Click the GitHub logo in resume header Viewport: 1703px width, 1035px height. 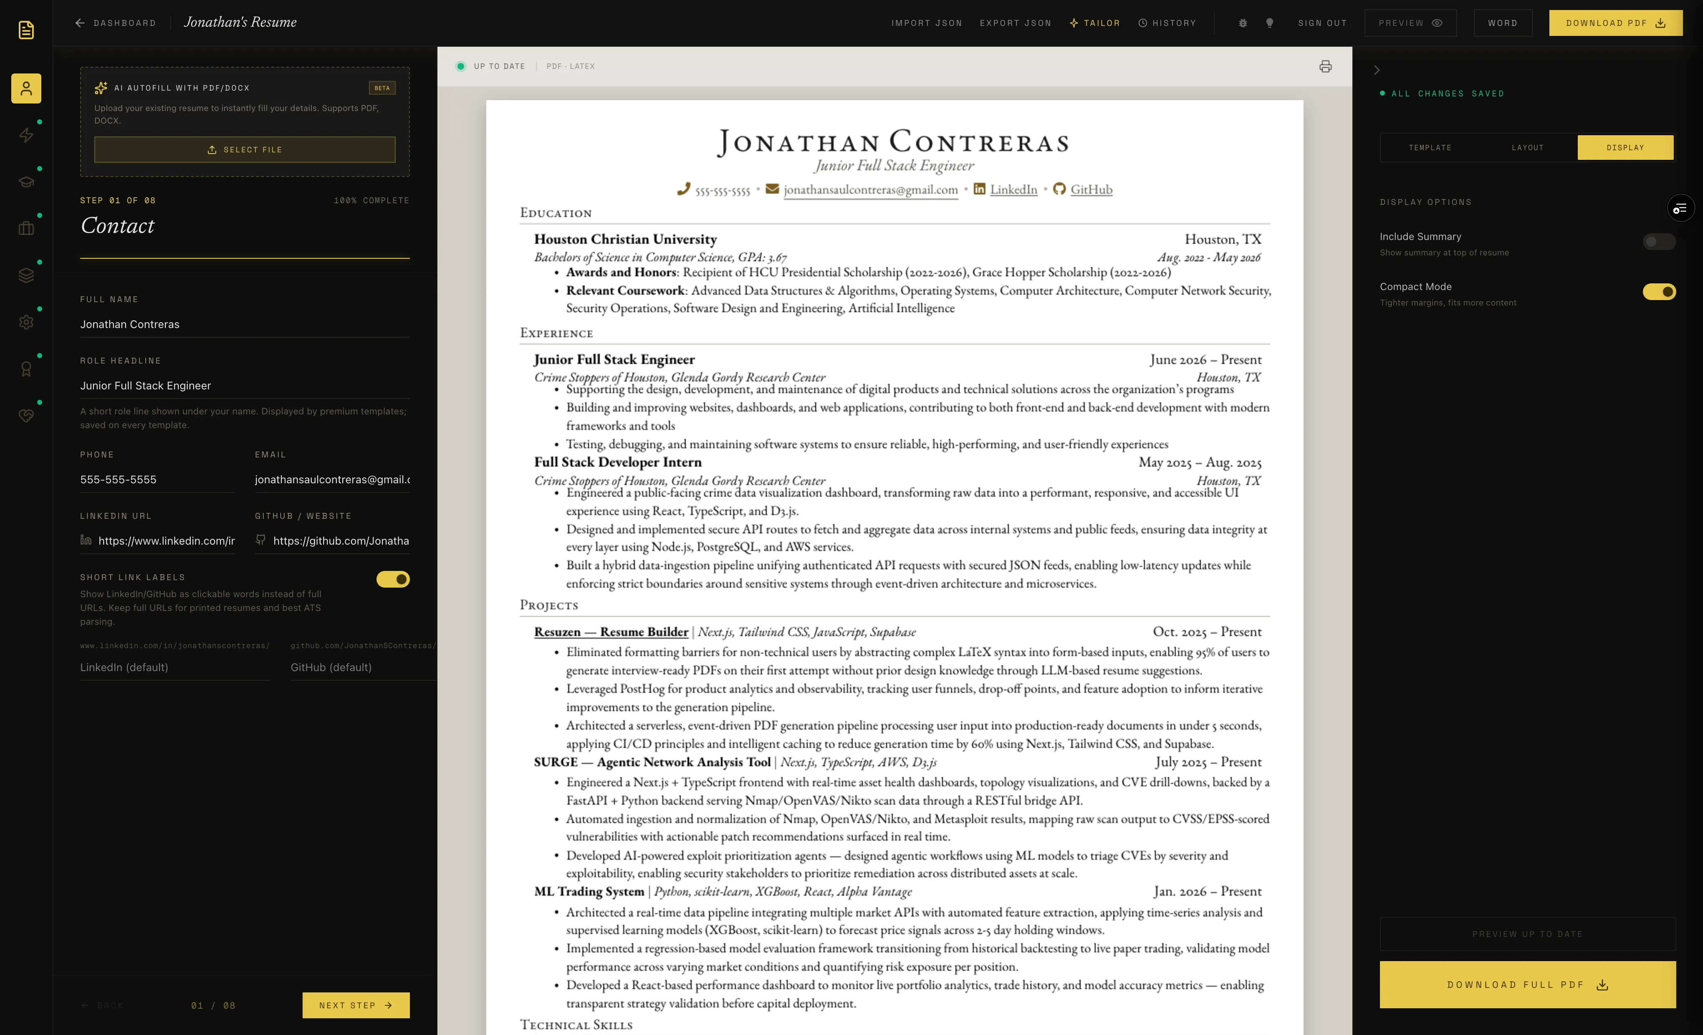(1059, 189)
